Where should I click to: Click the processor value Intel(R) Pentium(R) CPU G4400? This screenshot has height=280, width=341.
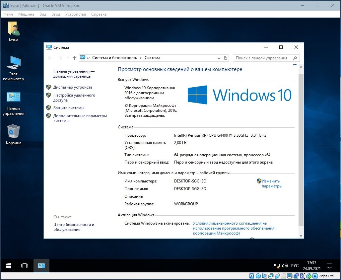[x=220, y=135]
